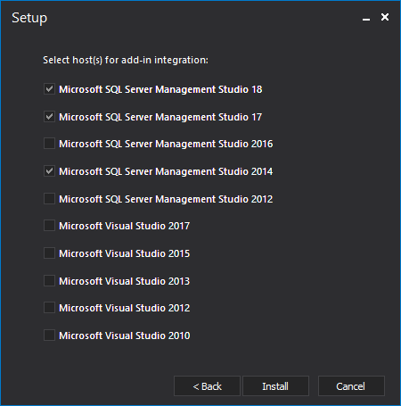Start installation with the Install button
The width and height of the screenshot is (401, 406).
pyautogui.click(x=275, y=386)
